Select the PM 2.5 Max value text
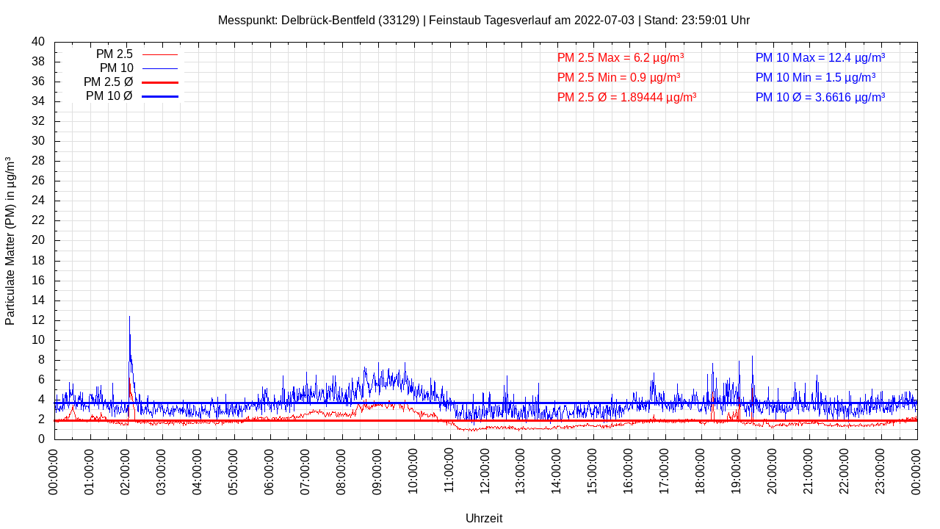Screen dimensions: 940x529 pos(621,57)
